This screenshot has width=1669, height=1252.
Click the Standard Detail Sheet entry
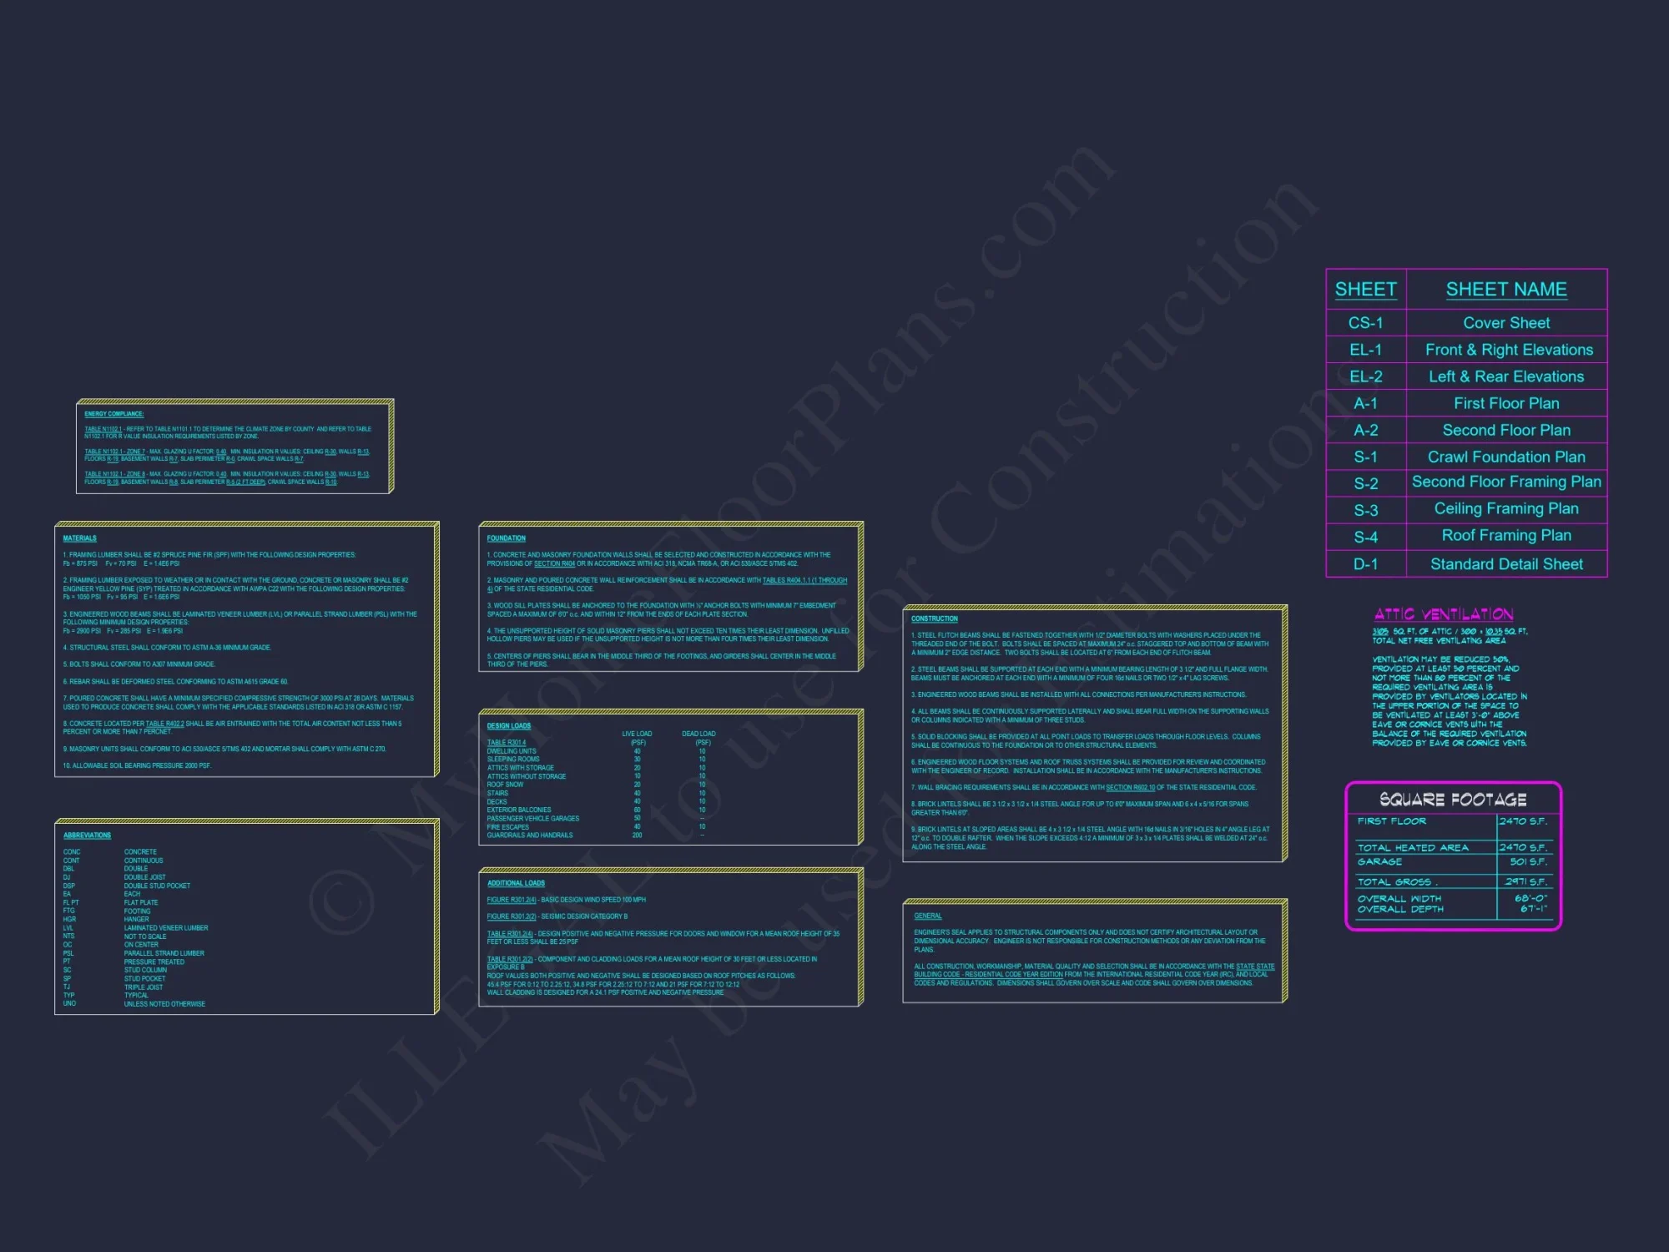1506,564
